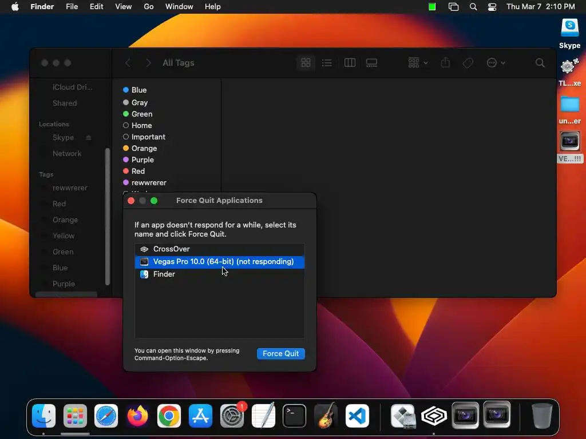Click the Finder window search icon
This screenshot has width=586, height=439.
tap(540, 63)
